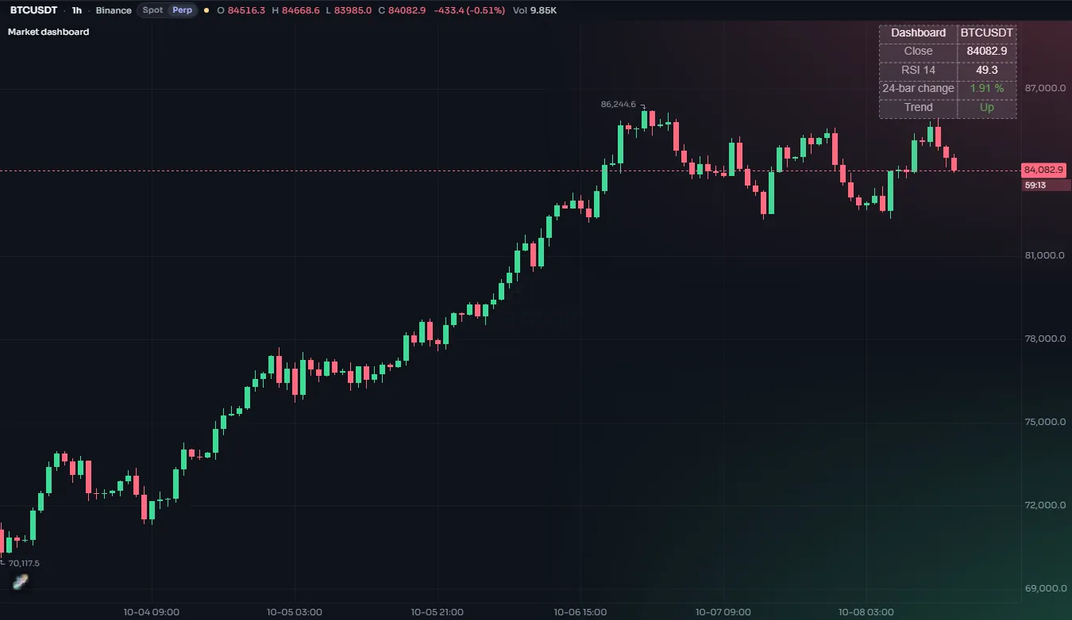Viewport: 1072px width, 620px height.
Task: Open the BTCUSDT symbol selector in the header
Action: pos(33,10)
